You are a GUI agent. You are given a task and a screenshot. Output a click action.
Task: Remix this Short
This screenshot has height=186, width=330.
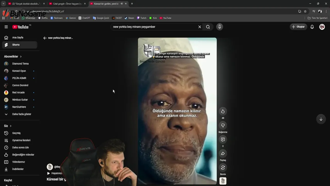pyautogui.click(x=223, y=168)
